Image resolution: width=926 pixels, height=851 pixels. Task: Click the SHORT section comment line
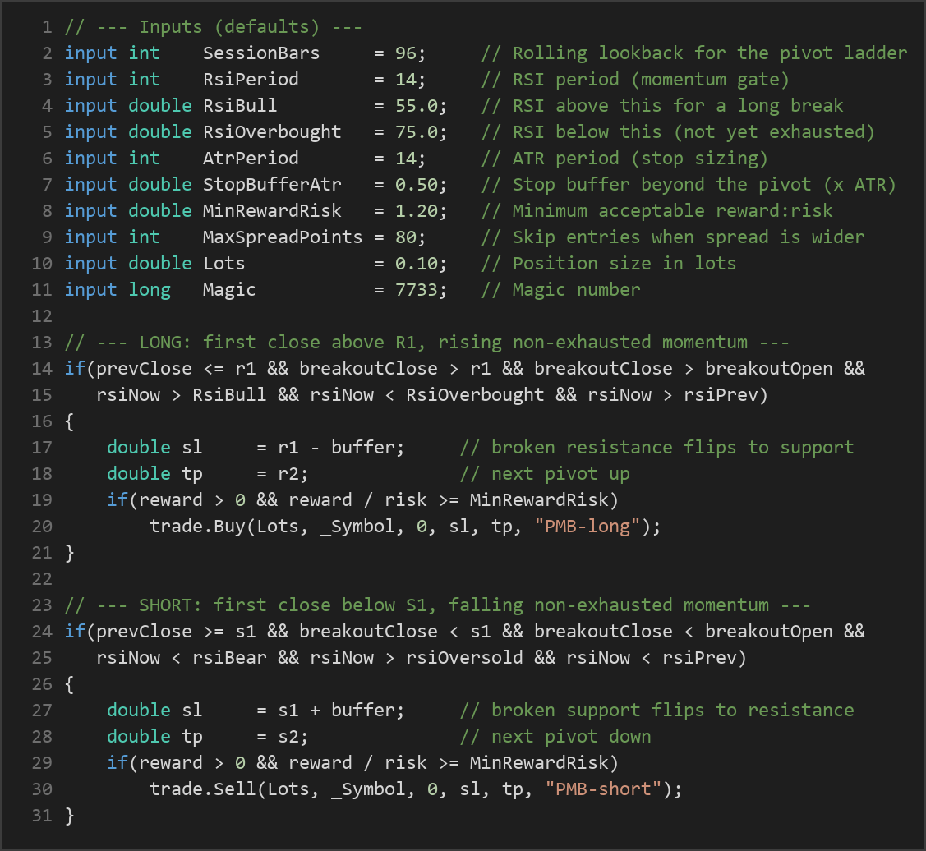[x=437, y=605]
